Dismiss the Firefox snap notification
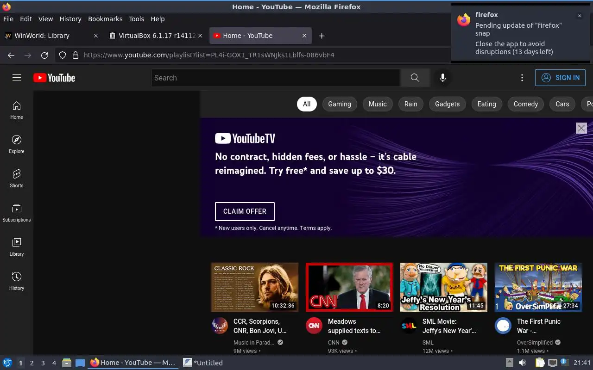 579,16
